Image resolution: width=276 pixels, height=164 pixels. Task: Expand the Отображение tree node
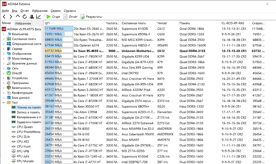point(4,54)
